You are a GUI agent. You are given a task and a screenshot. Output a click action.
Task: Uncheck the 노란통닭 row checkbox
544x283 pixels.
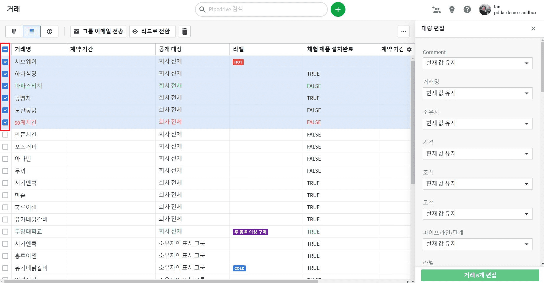(5, 110)
